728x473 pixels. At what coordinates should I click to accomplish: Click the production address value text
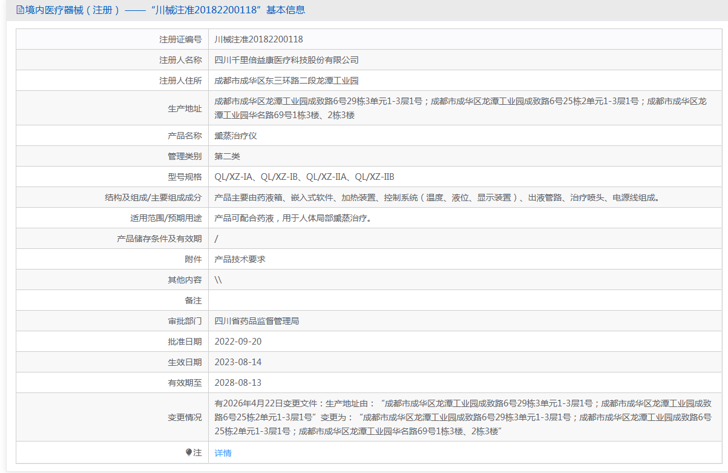pos(461,108)
